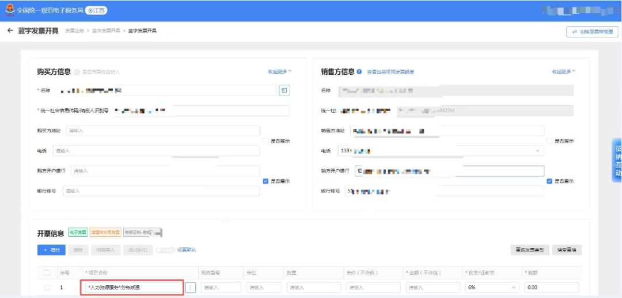The height and width of the screenshot is (298, 622).
Task: Go to 发票业务 in breadcrumb
Action: coord(74,30)
